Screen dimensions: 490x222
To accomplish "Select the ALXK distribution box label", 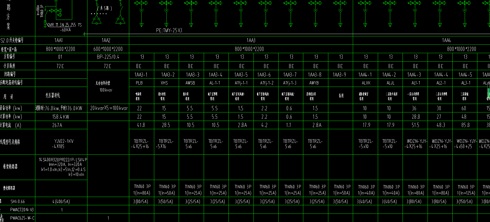I will click(x=366, y=83).
